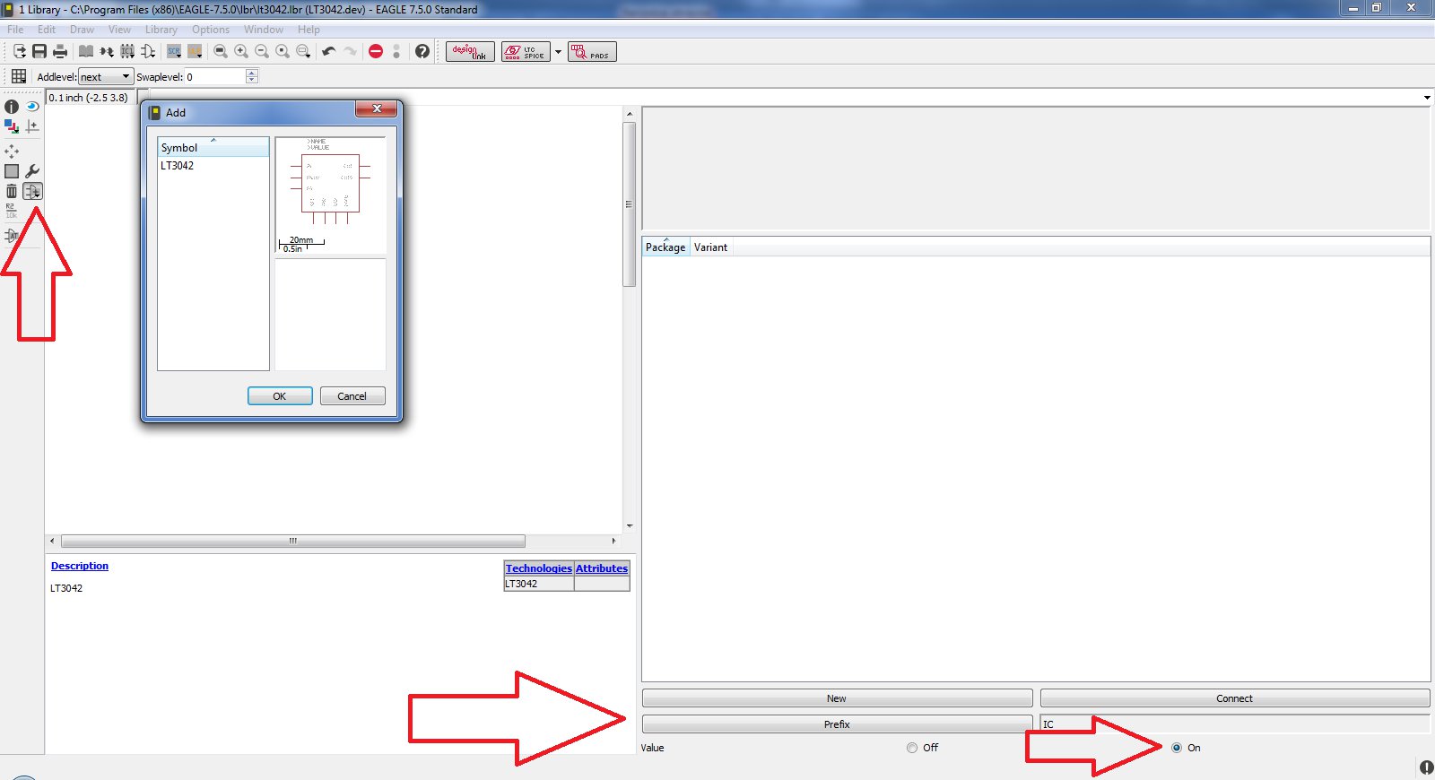This screenshot has width=1435, height=780.
Task: Open Help question mark icon
Action: coord(422,52)
